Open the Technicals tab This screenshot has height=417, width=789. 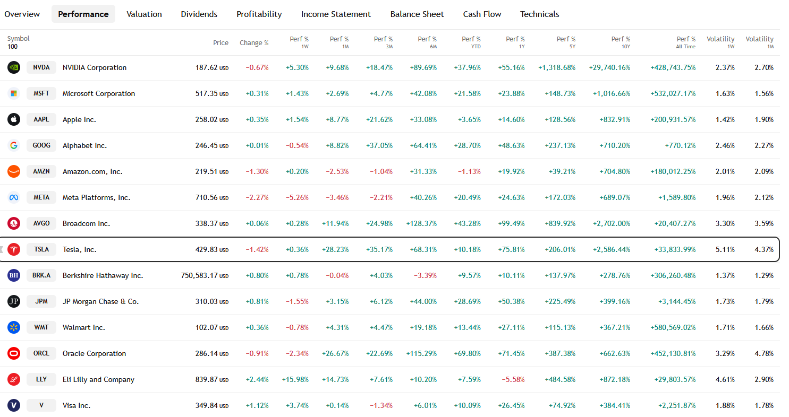click(x=539, y=14)
